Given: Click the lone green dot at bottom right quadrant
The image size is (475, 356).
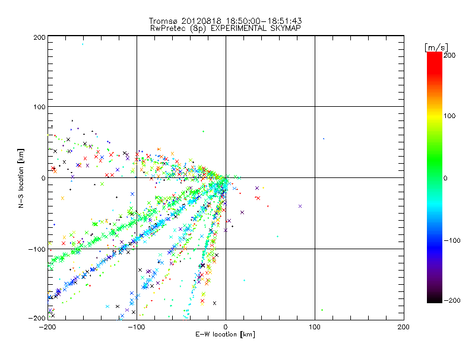Looking at the screenshot, I should point(322,310).
